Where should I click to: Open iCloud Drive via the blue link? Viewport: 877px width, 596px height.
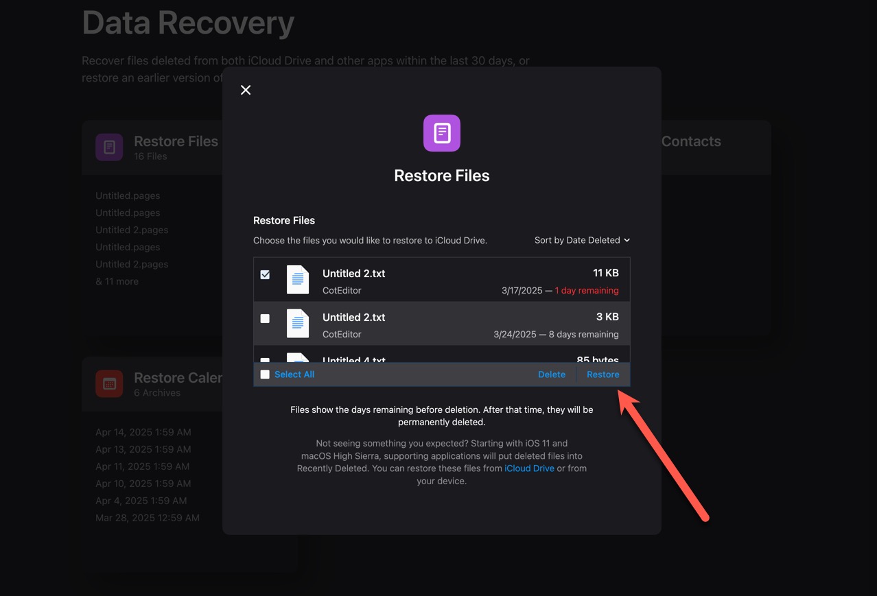coord(529,468)
